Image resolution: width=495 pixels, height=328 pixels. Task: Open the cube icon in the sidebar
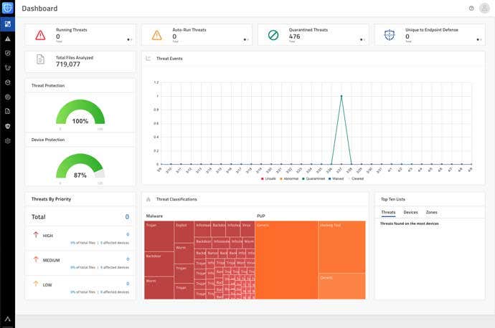click(x=8, y=82)
